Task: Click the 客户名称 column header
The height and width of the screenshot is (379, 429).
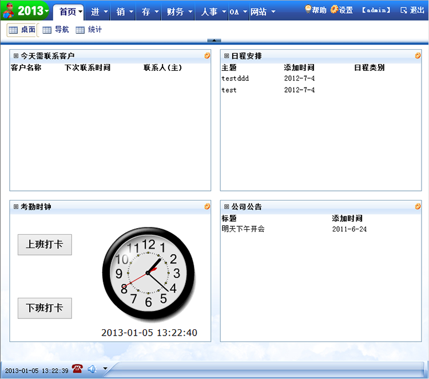Action: pos(26,67)
